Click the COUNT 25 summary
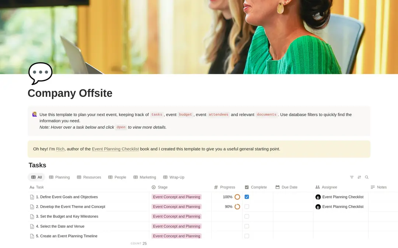This screenshot has width=398, height=248. click(x=139, y=244)
